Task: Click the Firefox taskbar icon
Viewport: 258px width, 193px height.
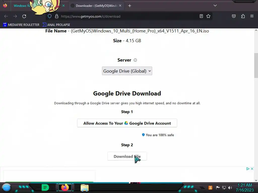Action: [x=65, y=187]
